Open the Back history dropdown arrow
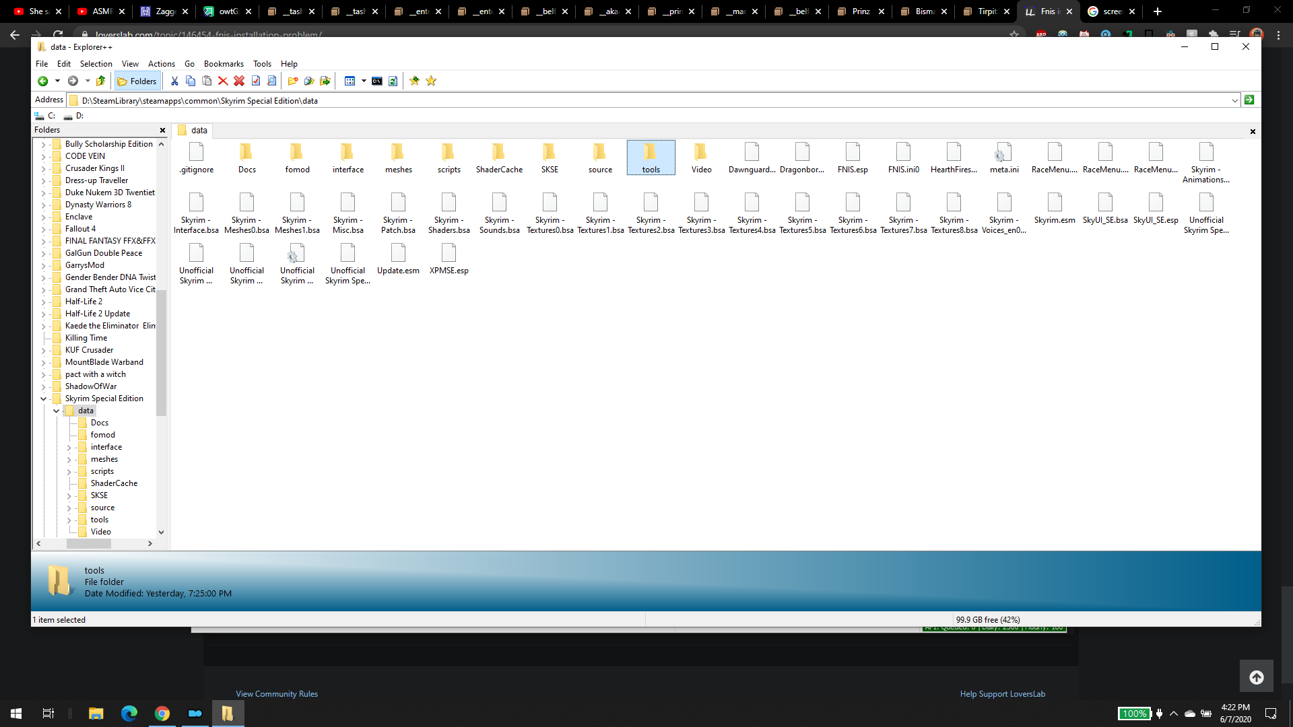This screenshot has width=1293, height=727. coord(57,81)
